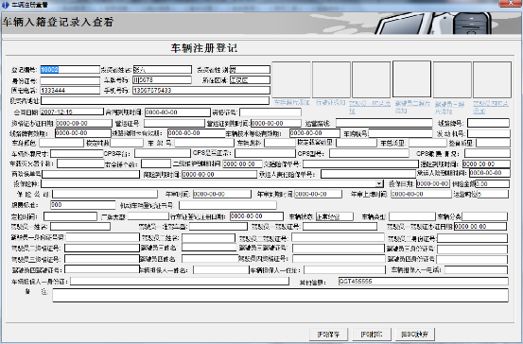Image resolution: width=523 pixels, height=344 pixels.
Task: Click the 年审时间 date field
Action: (x=222, y=194)
